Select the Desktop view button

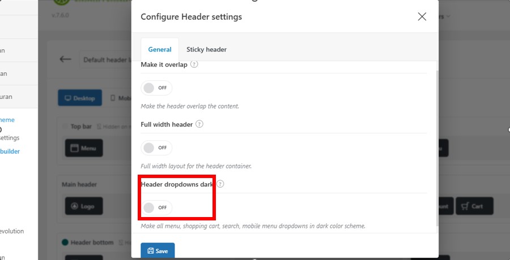[x=80, y=98]
